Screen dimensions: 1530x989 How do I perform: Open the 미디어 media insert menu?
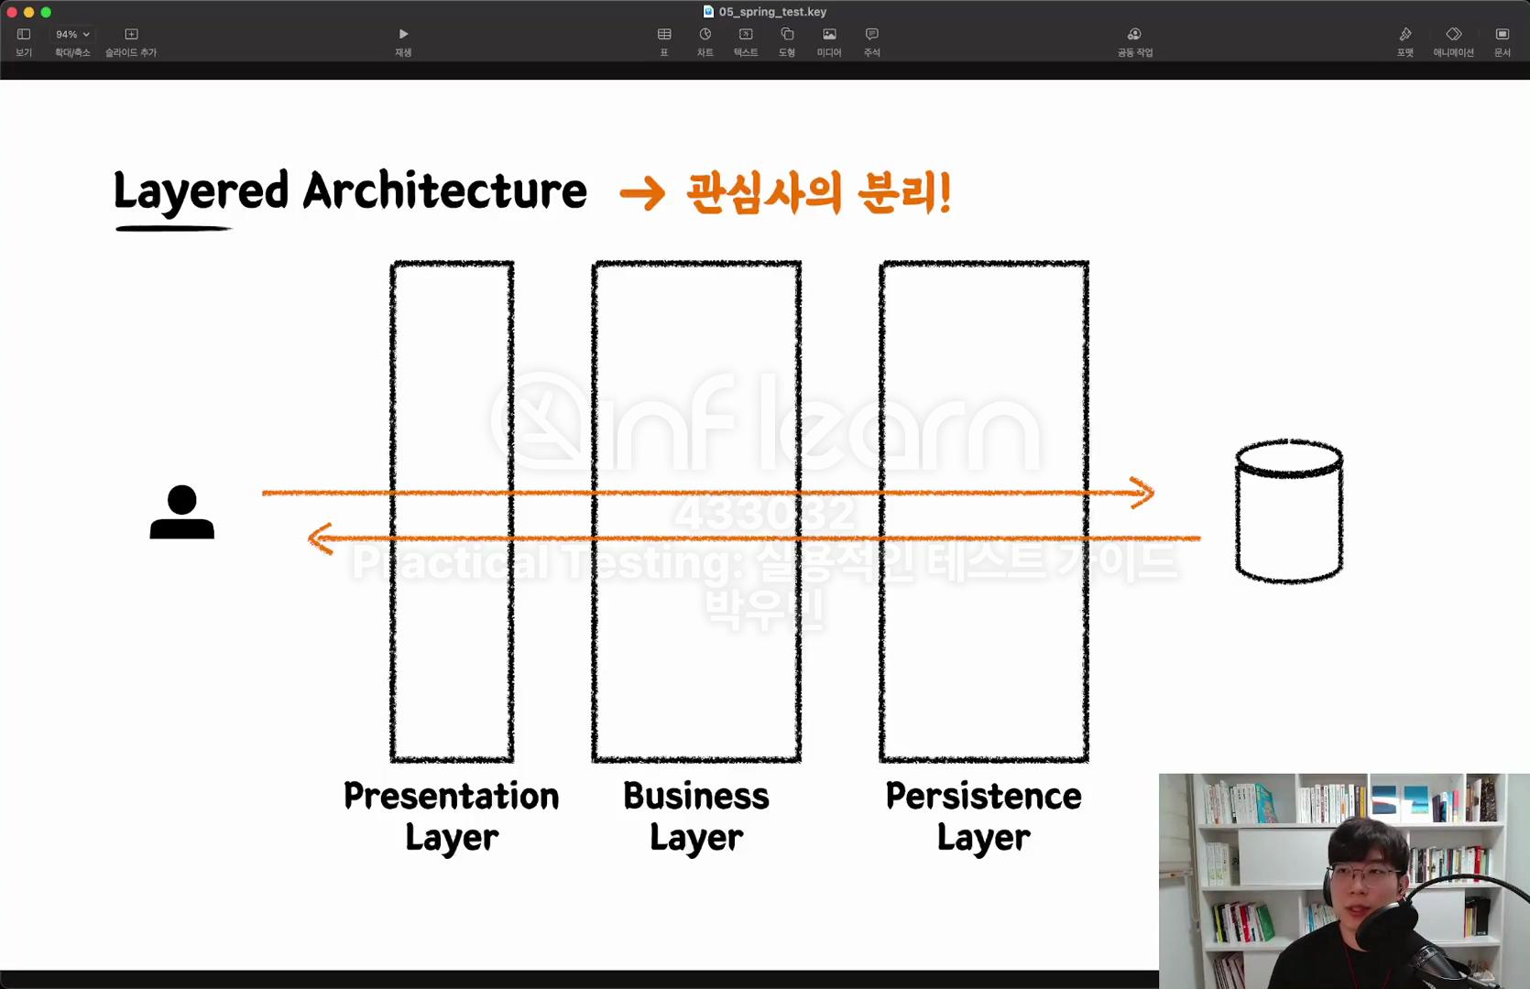pyautogui.click(x=829, y=41)
